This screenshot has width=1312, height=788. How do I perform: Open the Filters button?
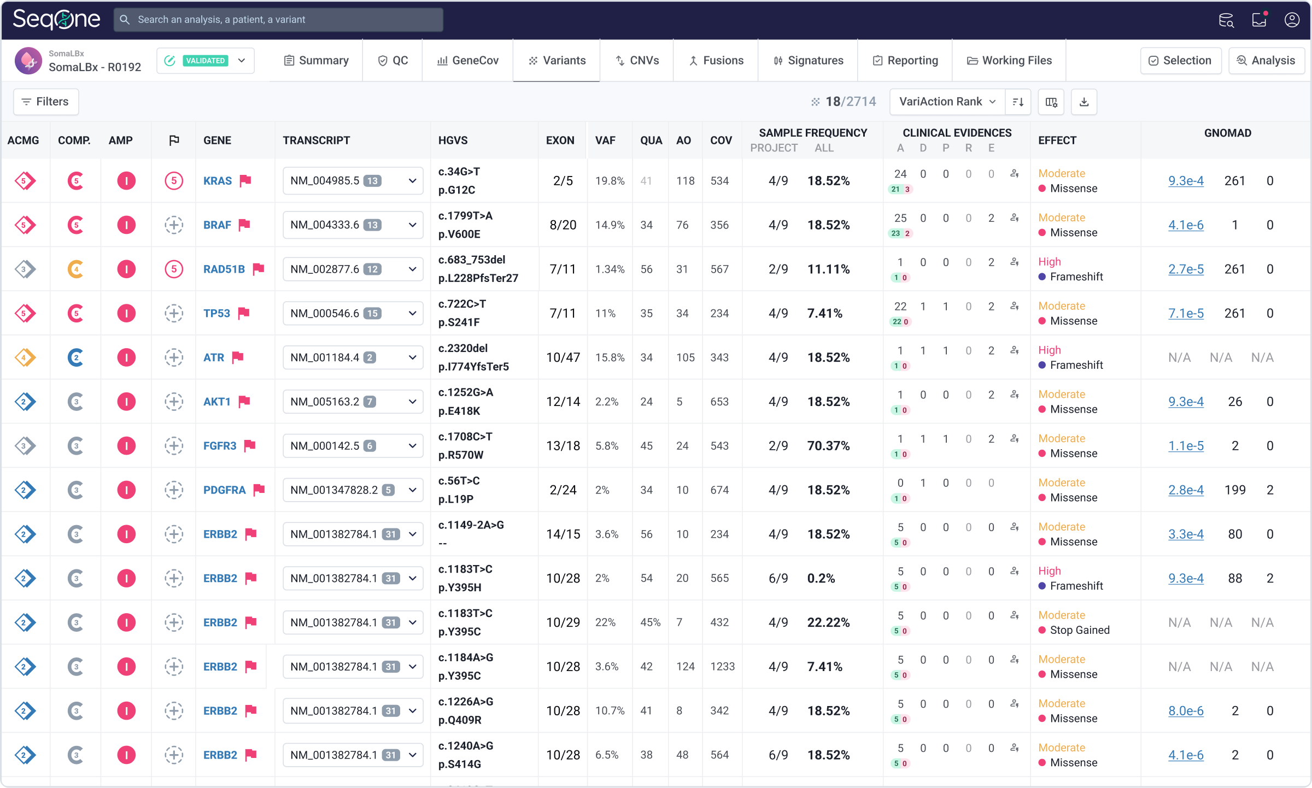point(45,102)
